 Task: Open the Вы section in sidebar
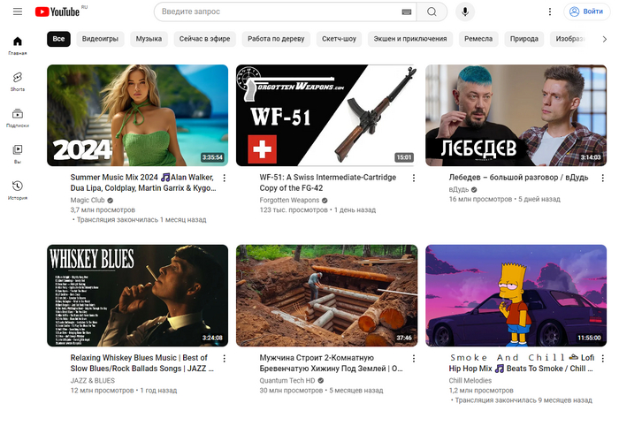click(18, 154)
